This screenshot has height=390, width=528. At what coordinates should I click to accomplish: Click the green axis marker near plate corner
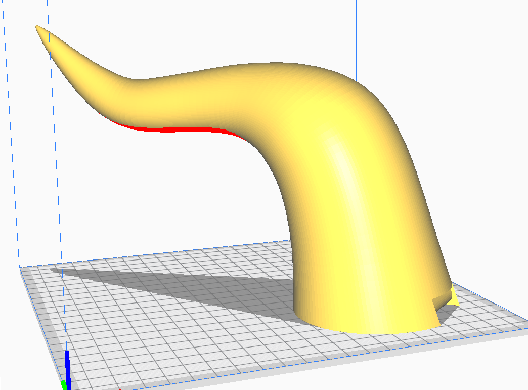pyautogui.click(x=65, y=385)
